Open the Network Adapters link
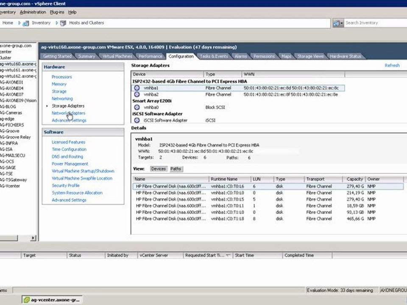Viewport: 407px width, 305px height. [68, 113]
